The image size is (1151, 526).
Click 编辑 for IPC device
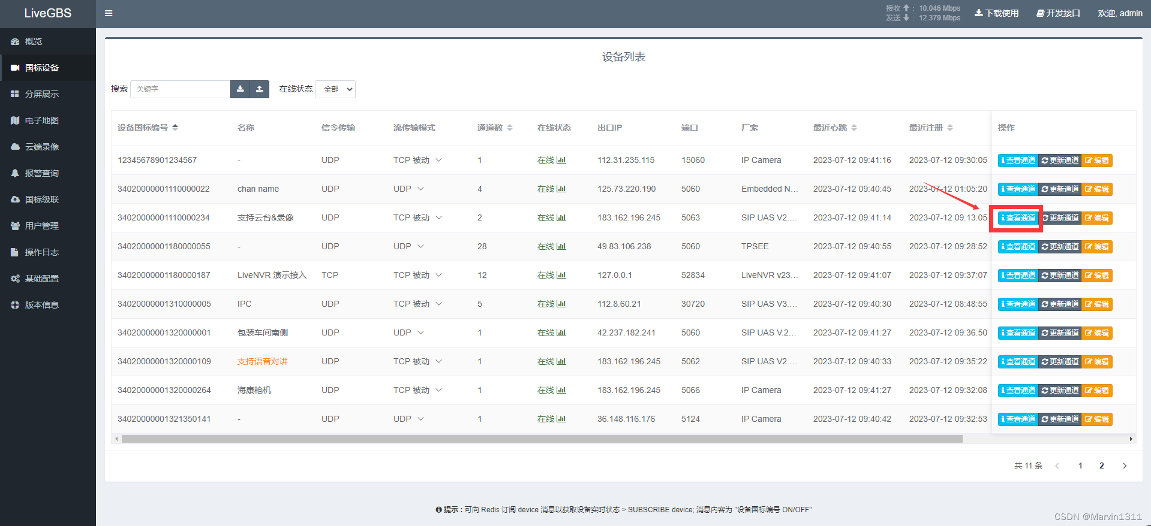tap(1097, 304)
